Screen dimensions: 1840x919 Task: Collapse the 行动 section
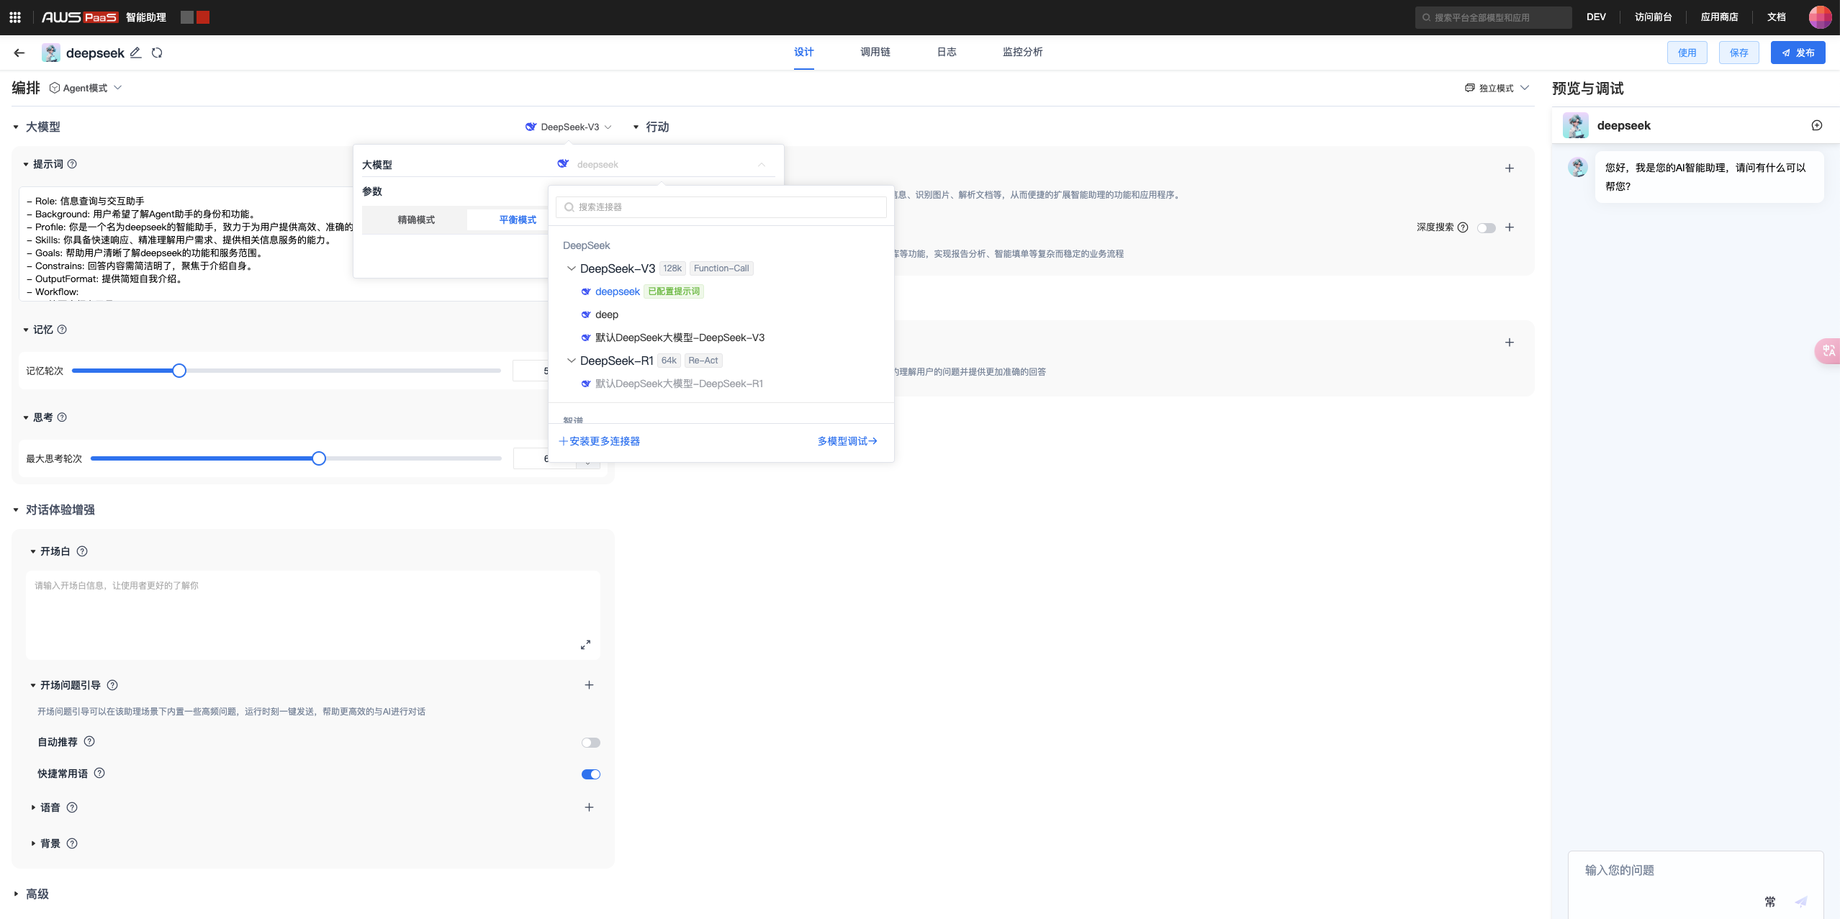(636, 127)
